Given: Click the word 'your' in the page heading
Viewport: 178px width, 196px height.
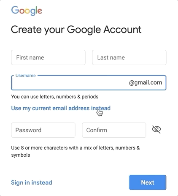Looking at the screenshot, I should coord(54,31).
